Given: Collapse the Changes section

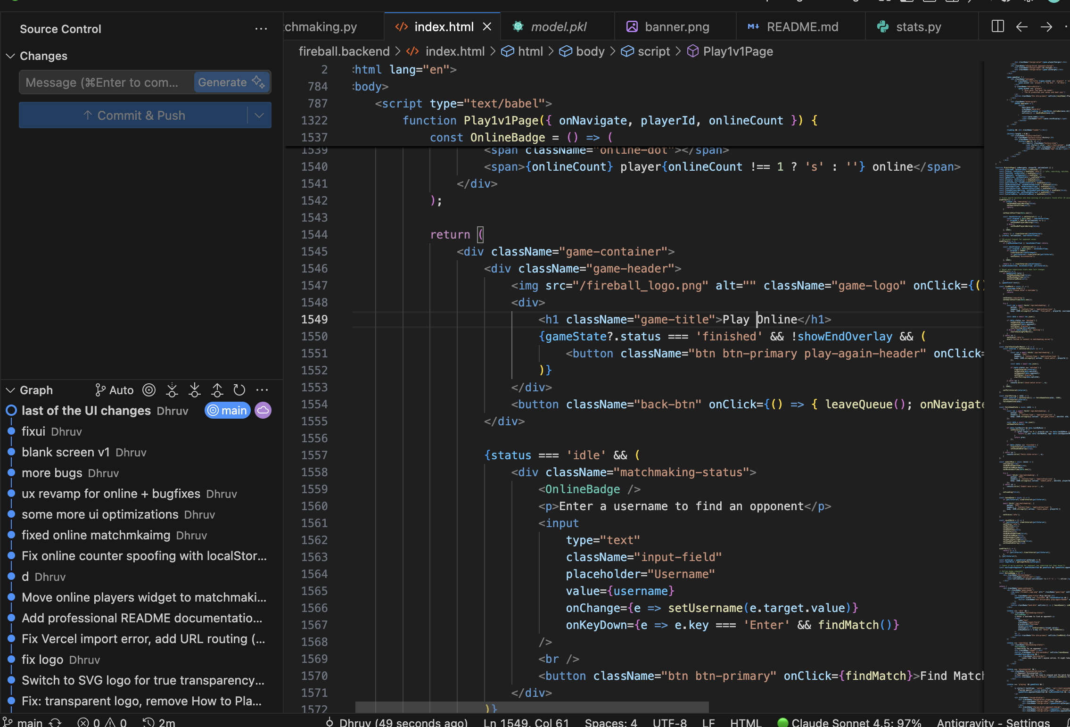Looking at the screenshot, I should (10, 56).
